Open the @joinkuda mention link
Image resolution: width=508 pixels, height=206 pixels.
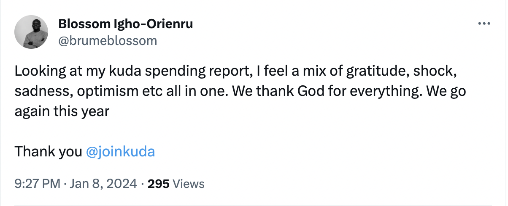[x=120, y=151]
